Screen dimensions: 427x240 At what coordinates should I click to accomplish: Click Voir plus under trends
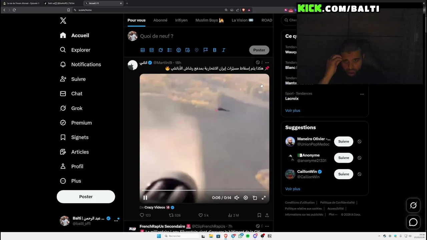tap(293, 110)
